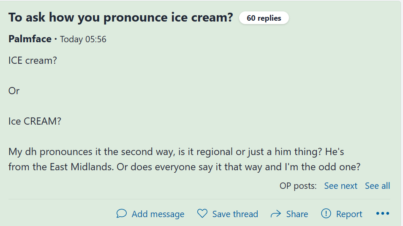Click the lone Or line in post

point(14,91)
